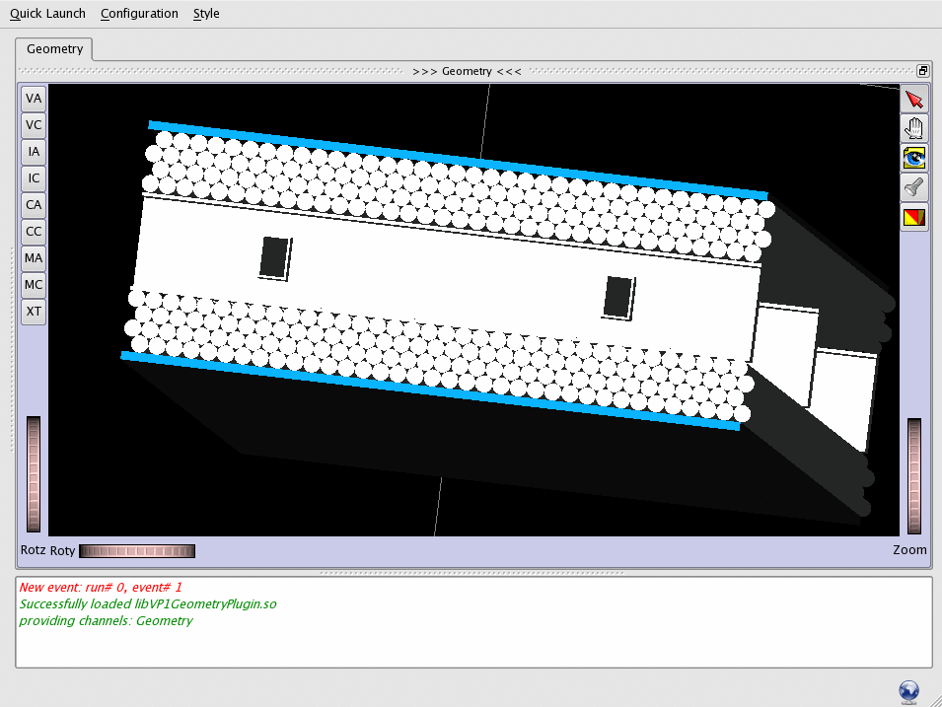Switch to the Geometry tab
Screen dimensions: 942x707
pyautogui.click(x=54, y=49)
